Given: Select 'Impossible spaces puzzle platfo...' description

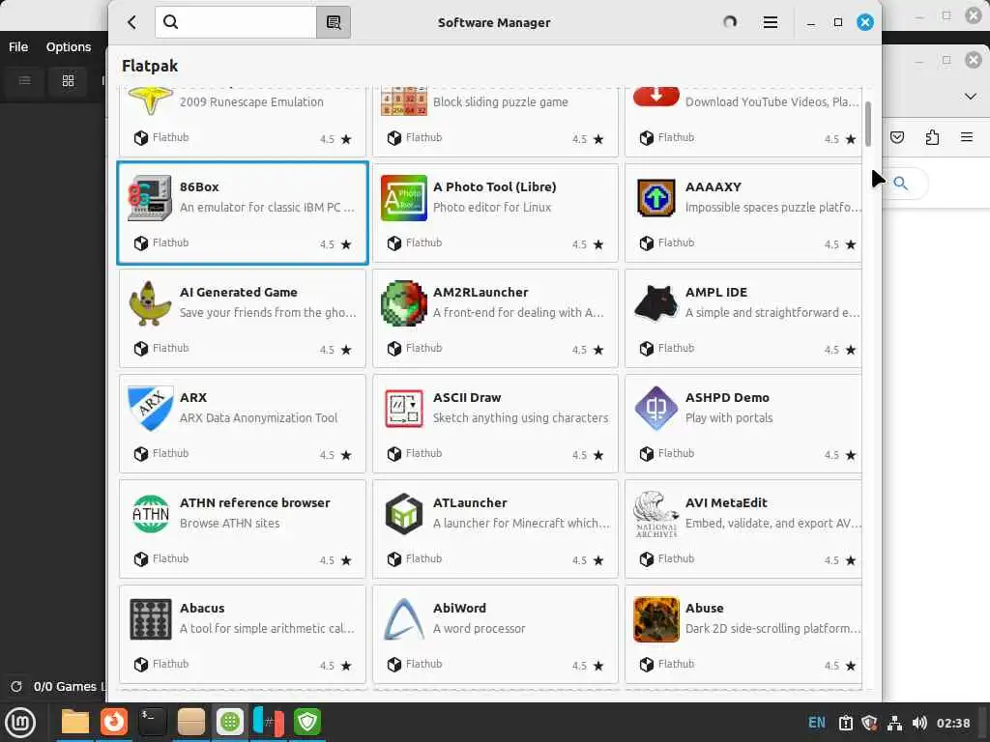Looking at the screenshot, I should (x=772, y=207).
